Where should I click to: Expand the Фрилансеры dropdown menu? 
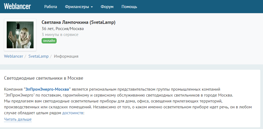[x=77, y=7]
